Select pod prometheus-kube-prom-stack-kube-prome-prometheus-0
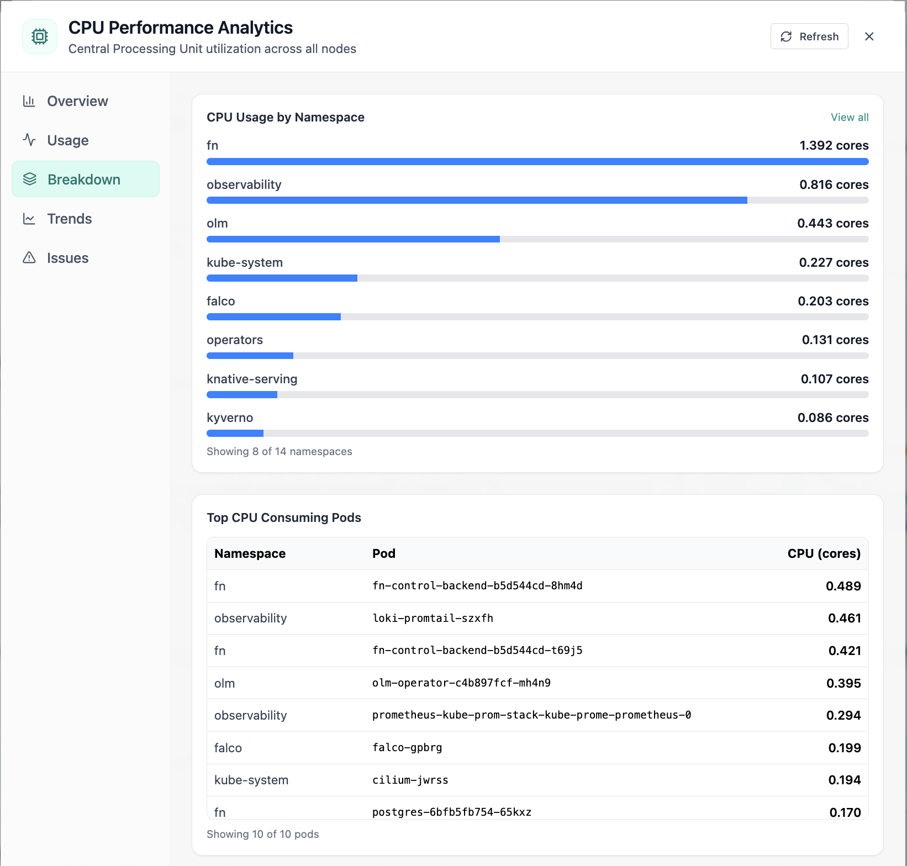The height and width of the screenshot is (866, 907). coord(531,715)
